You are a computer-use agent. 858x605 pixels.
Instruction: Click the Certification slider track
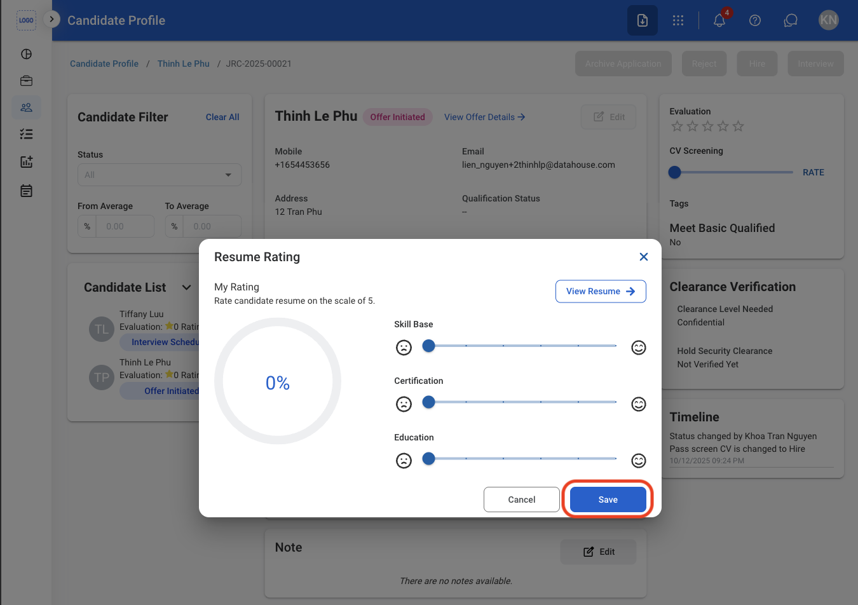click(x=522, y=402)
